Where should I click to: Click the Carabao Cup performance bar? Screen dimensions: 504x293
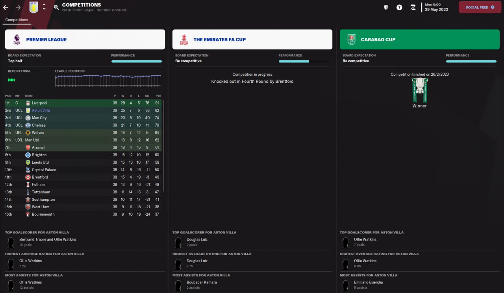tap(471, 62)
